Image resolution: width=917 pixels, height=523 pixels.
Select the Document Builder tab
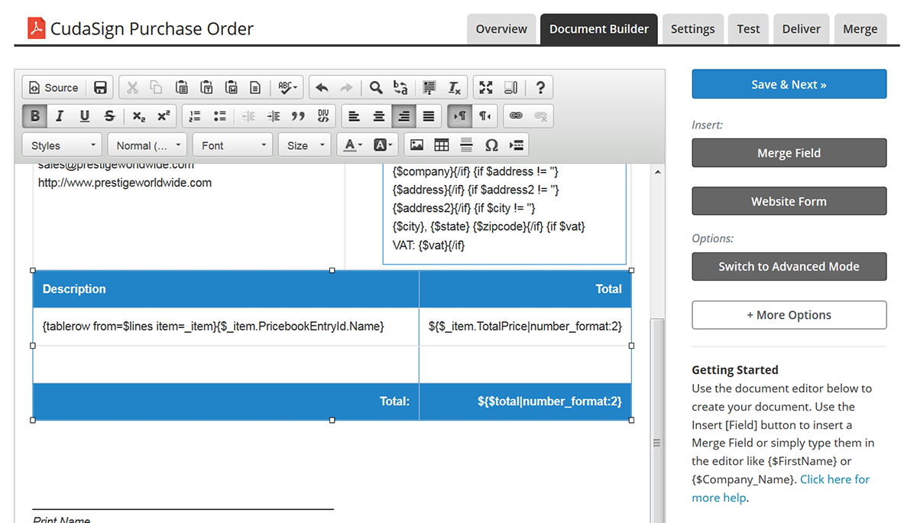pos(599,29)
